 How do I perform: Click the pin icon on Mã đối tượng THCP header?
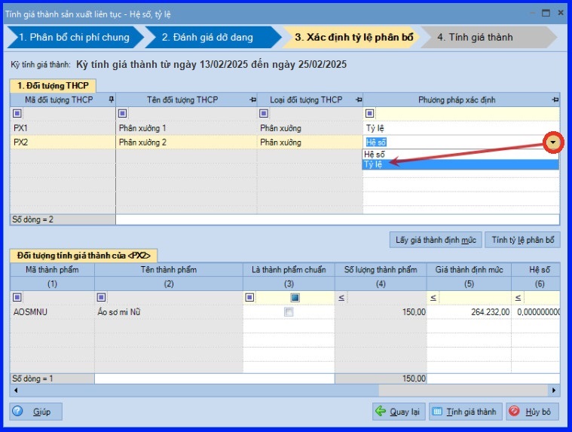pyautogui.click(x=111, y=100)
